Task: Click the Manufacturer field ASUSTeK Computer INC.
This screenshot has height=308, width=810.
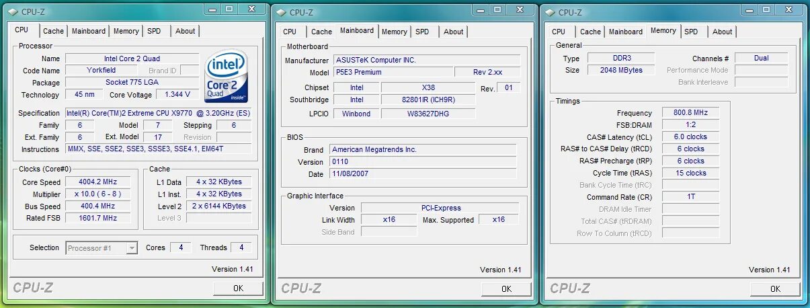Action: coord(426,61)
